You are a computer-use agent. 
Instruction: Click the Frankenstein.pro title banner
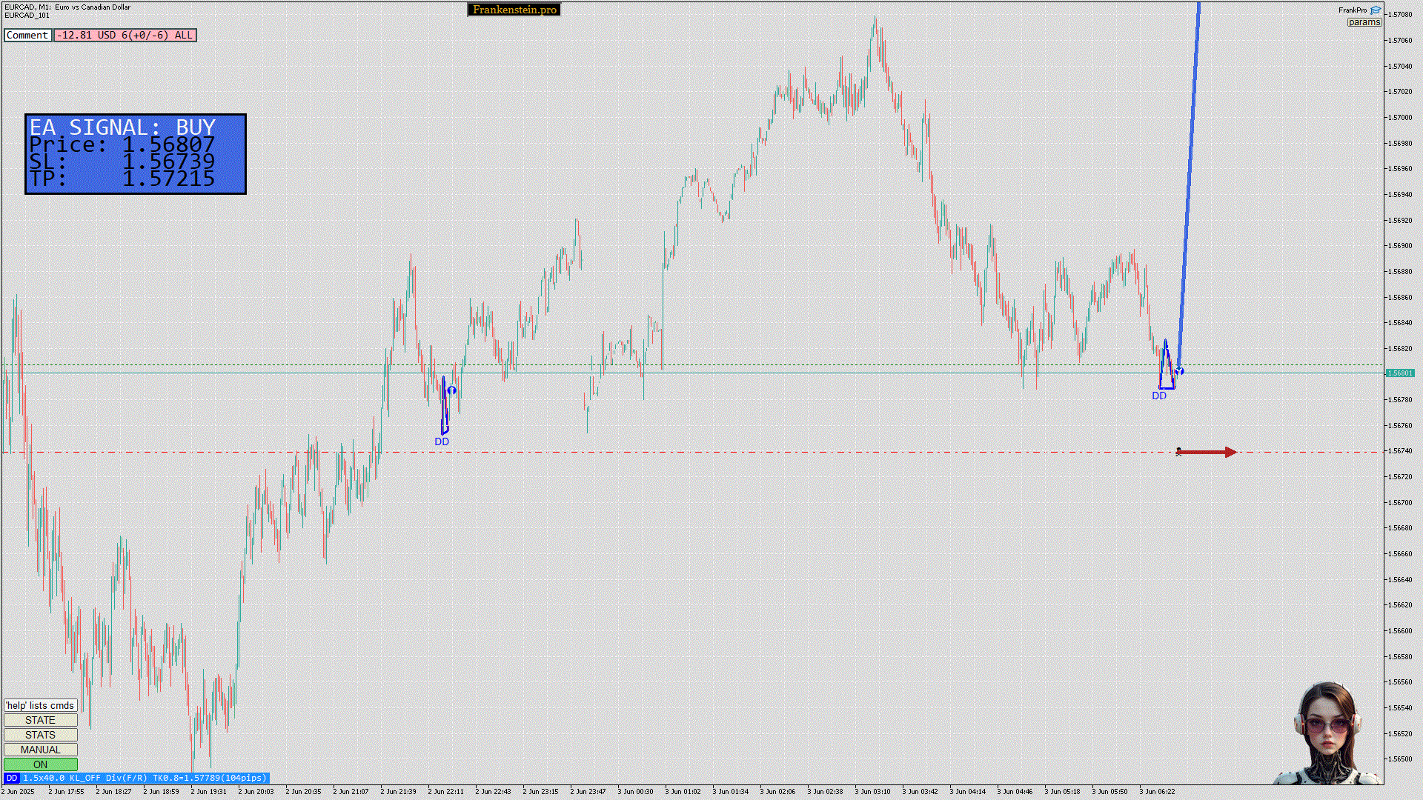[514, 10]
